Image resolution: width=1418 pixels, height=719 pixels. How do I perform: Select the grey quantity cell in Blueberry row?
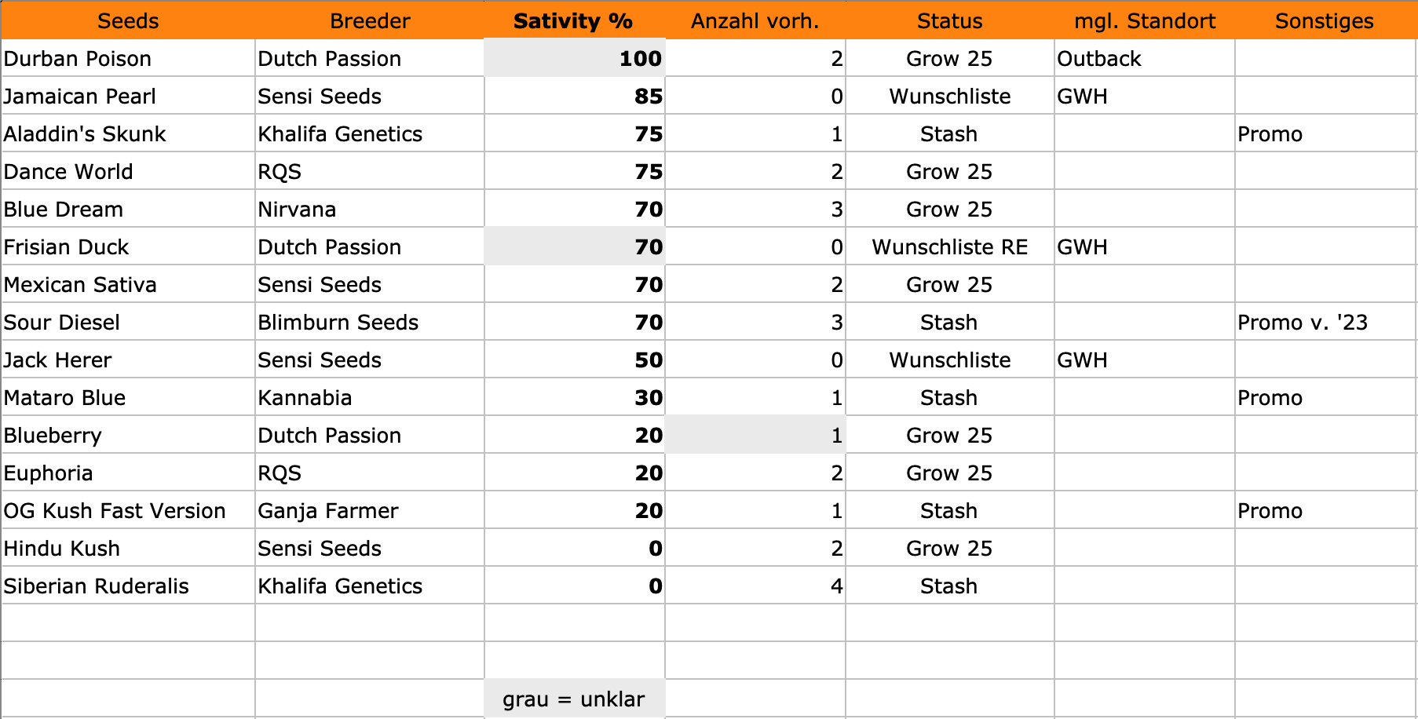tap(755, 436)
